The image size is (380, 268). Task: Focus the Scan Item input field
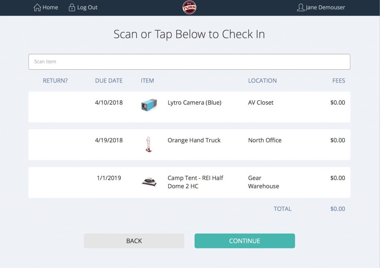click(189, 62)
